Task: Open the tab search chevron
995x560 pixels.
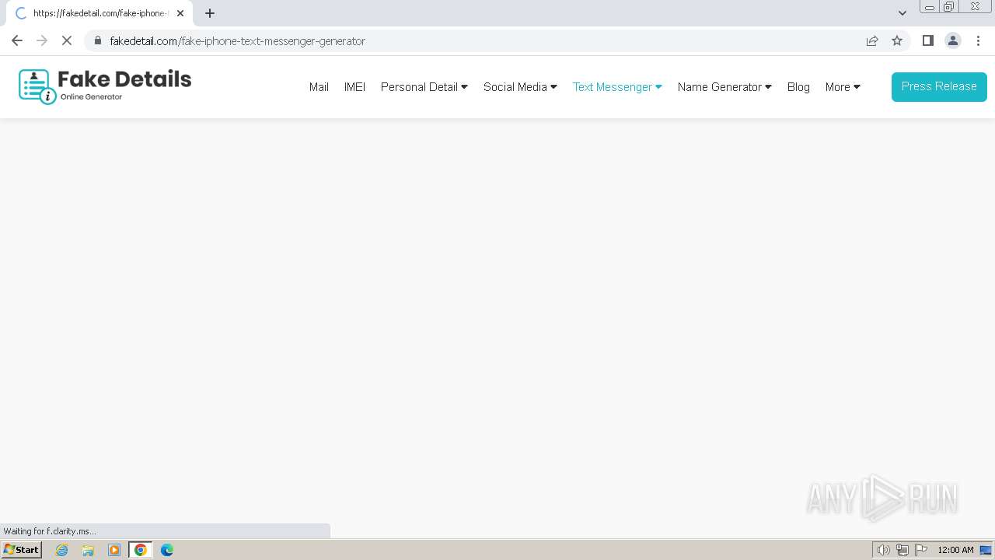Action: coord(902,13)
